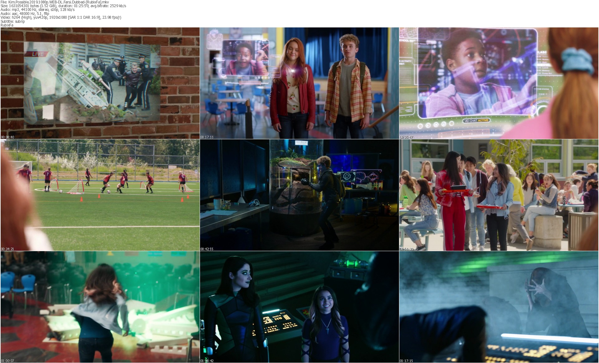Click the 00:51:30 timestamp label
Screen dimensions: 599x363
(x=406, y=249)
